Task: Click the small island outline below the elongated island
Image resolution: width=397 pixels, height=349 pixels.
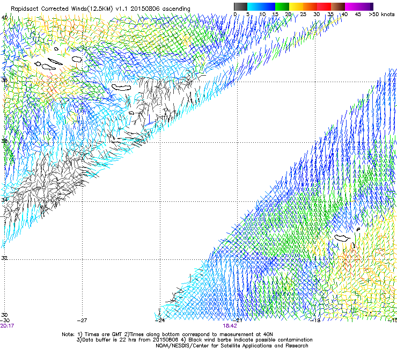Action: click(x=131, y=113)
